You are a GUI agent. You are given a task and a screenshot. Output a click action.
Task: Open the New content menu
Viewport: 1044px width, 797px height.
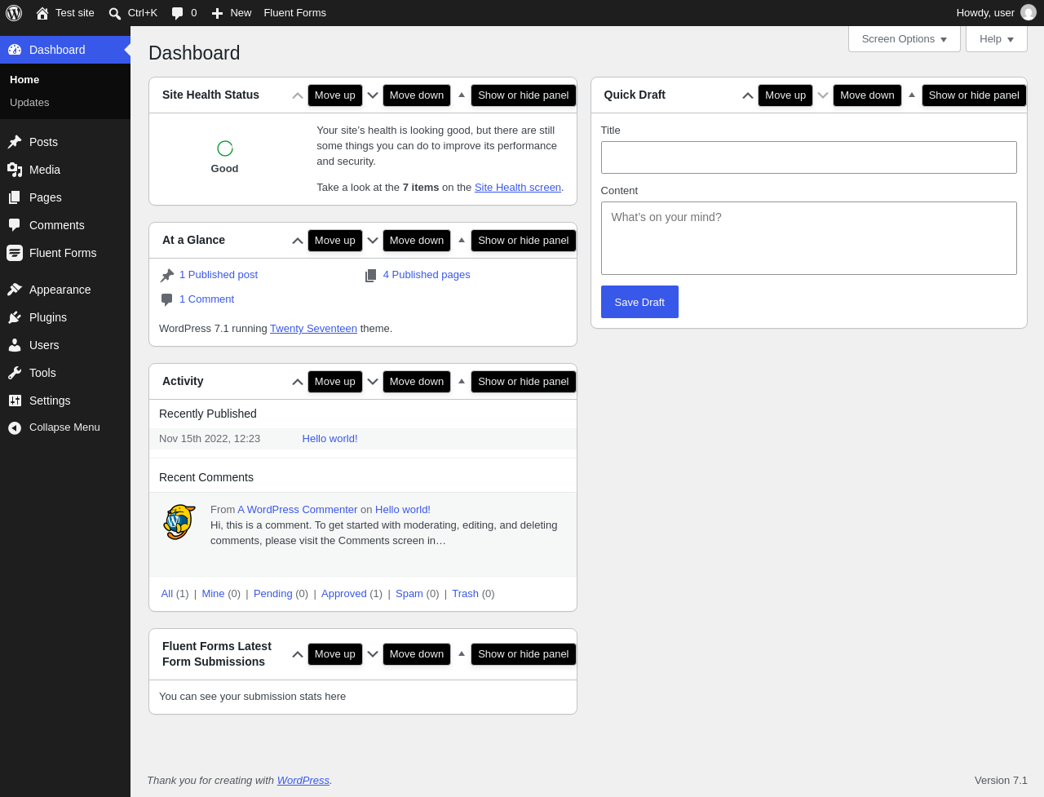click(x=232, y=13)
